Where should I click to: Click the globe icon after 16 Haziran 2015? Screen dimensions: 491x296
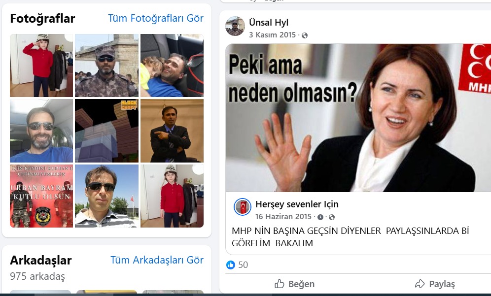tap(331, 217)
